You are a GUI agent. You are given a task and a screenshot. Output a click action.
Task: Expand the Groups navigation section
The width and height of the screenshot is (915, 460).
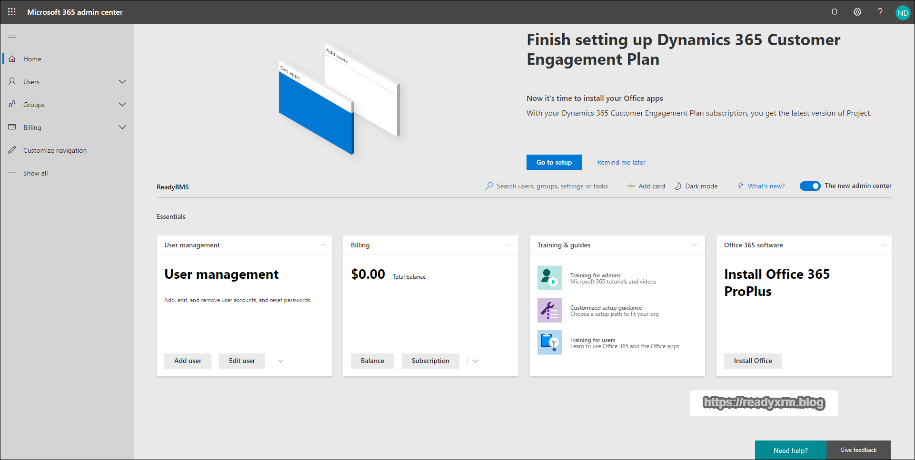(x=122, y=105)
